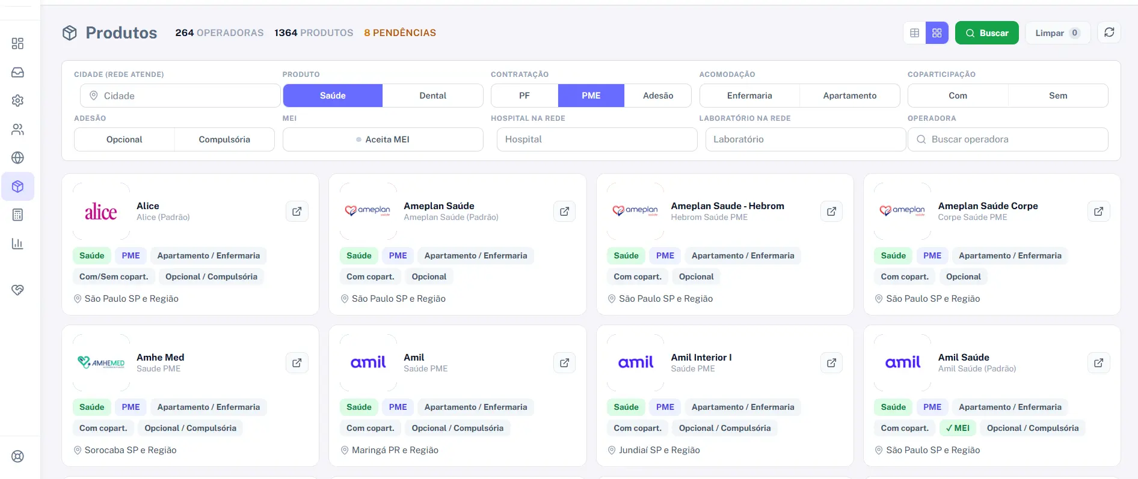Open external link for Ameplan Saúde card
Viewport: 1138px width, 479px height.
564,212
